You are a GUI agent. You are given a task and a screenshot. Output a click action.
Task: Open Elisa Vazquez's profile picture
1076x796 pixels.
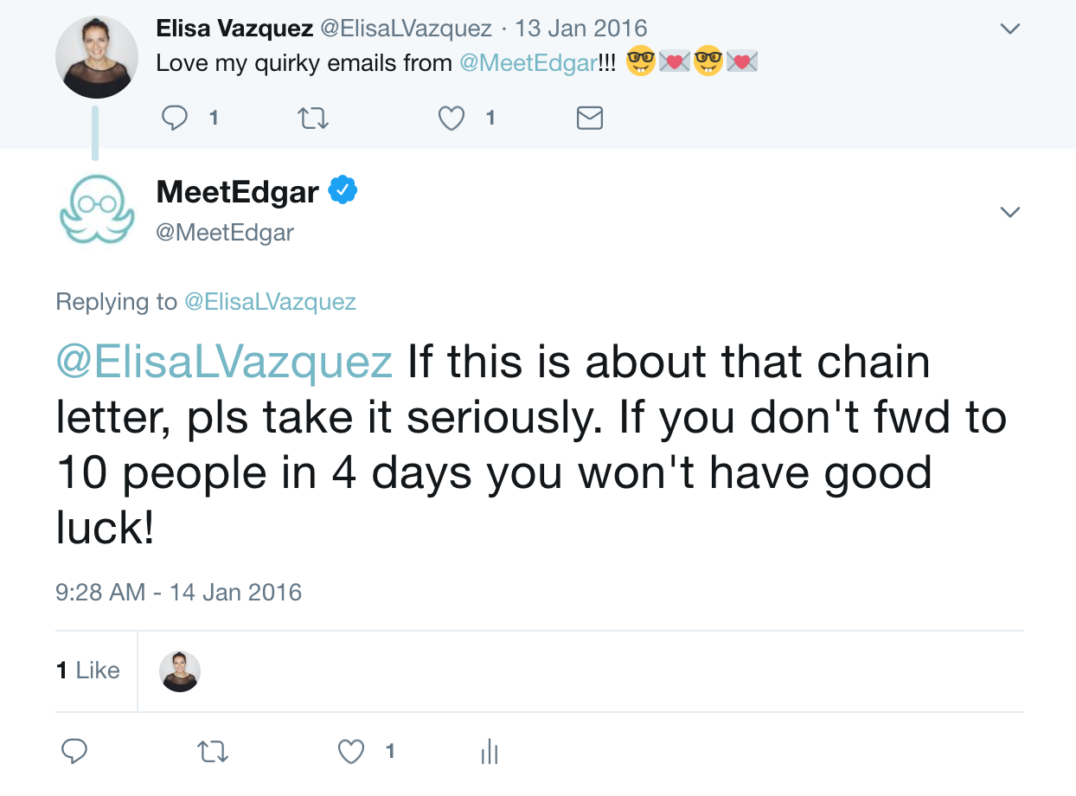tap(97, 57)
